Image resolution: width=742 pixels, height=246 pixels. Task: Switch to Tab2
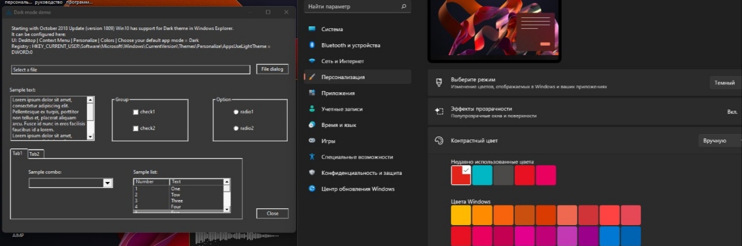(35, 154)
